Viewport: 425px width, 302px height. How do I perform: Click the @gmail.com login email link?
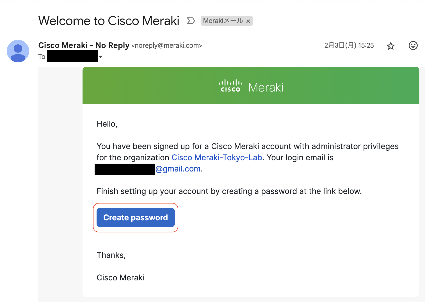[178, 169]
